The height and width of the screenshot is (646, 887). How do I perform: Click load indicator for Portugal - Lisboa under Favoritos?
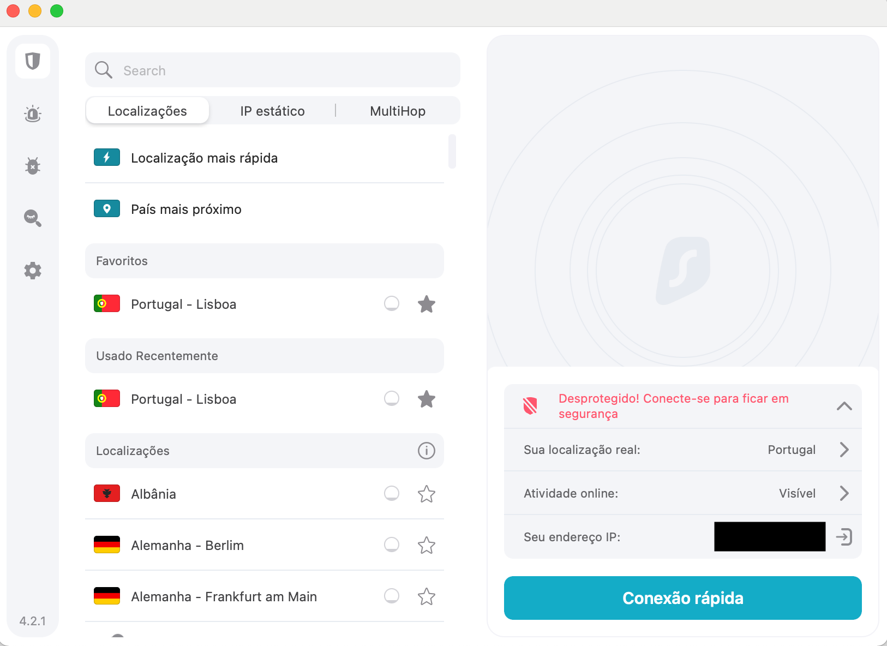tap(392, 303)
